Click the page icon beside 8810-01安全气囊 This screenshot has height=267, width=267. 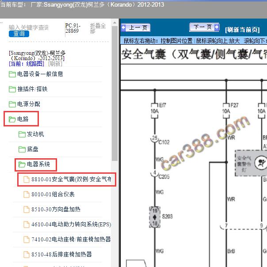point(27,179)
